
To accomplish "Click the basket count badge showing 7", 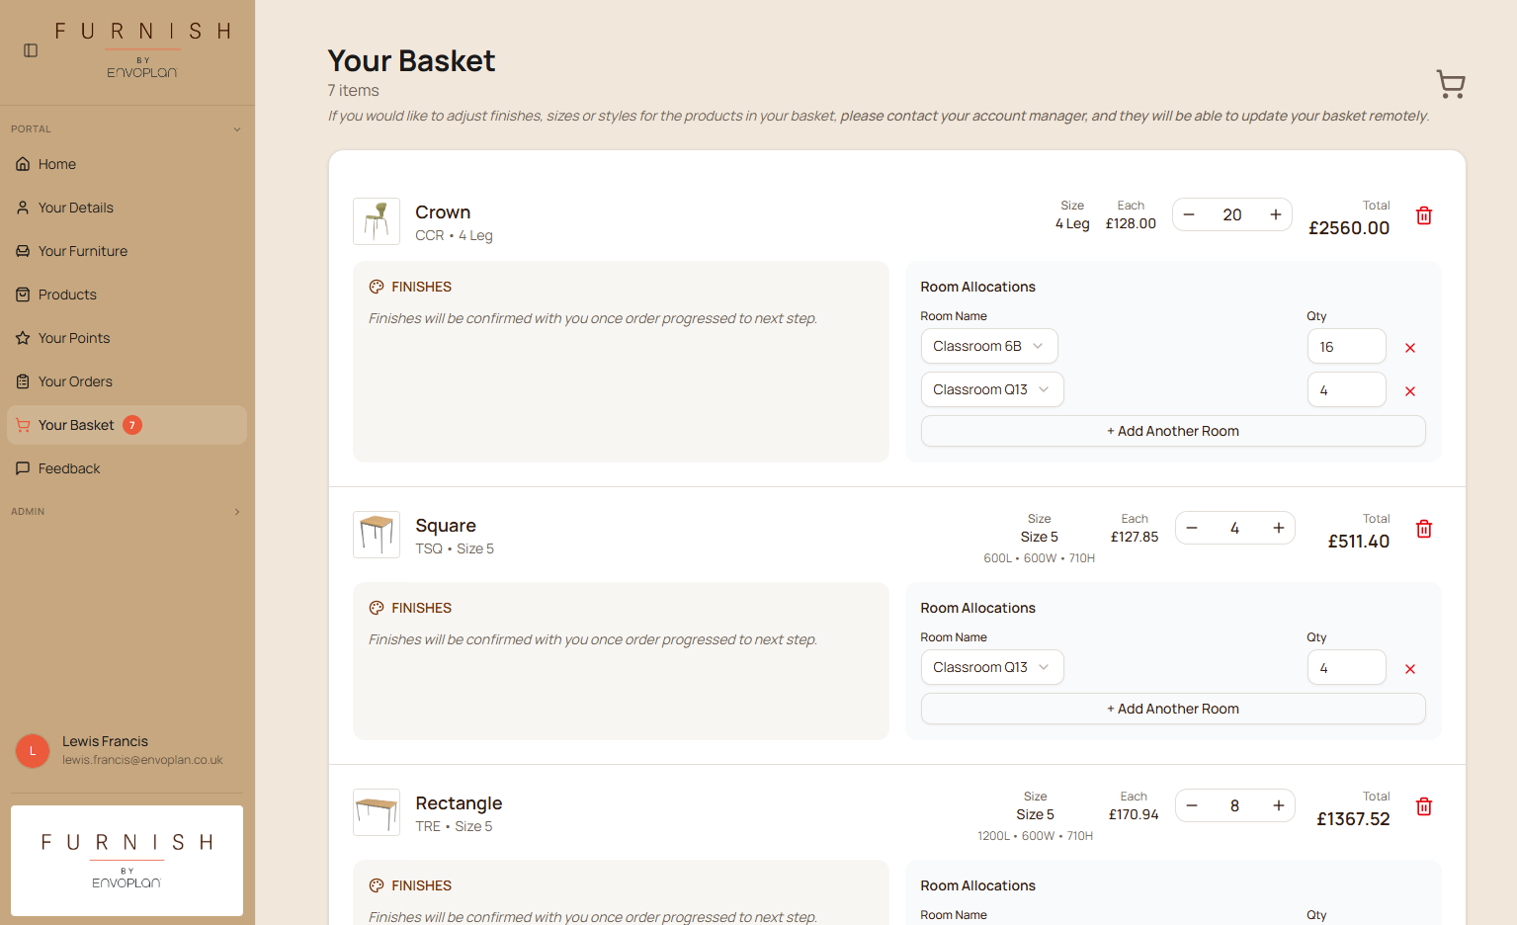I will 132,425.
